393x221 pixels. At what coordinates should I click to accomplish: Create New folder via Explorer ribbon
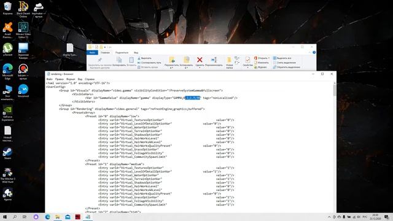point(229,63)
